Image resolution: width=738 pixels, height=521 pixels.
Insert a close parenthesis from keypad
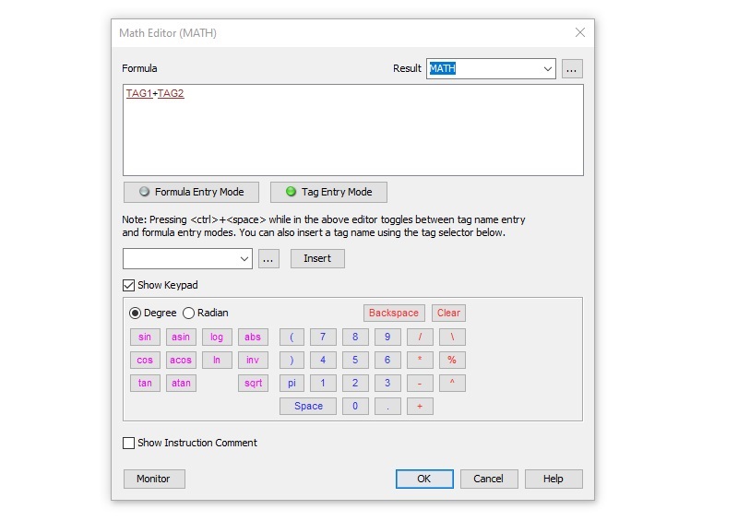(x=292, y=360)
